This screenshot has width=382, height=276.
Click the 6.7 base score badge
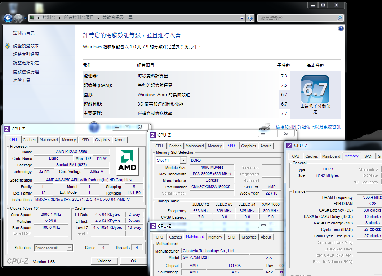[x=315, y=89]
